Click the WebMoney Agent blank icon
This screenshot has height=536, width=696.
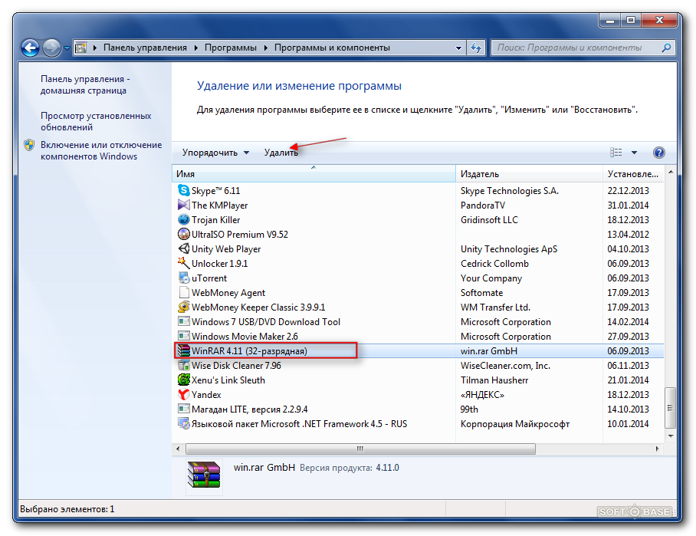(183, 293)
